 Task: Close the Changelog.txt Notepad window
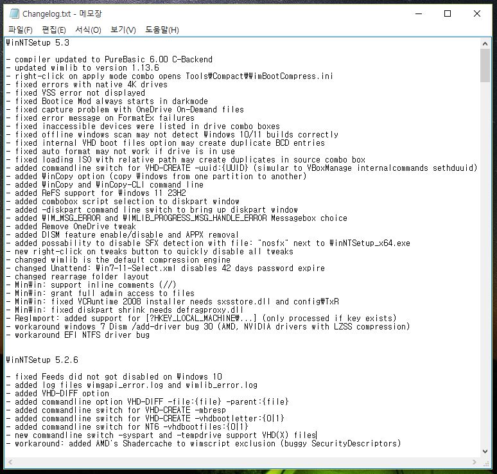pos(476,13)
